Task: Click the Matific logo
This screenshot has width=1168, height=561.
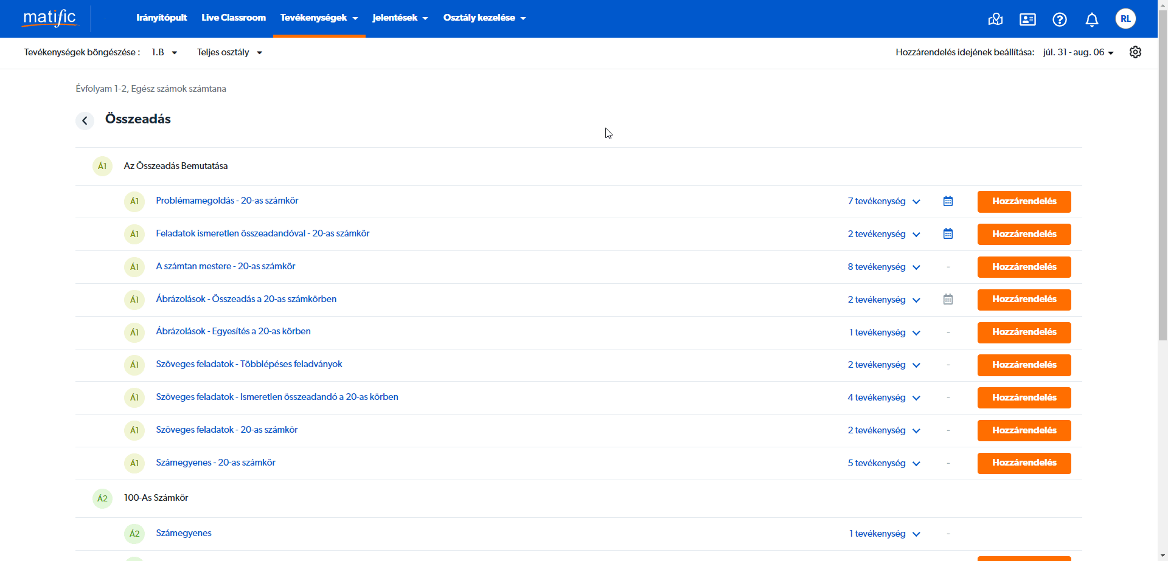Action: click(50, 18)
